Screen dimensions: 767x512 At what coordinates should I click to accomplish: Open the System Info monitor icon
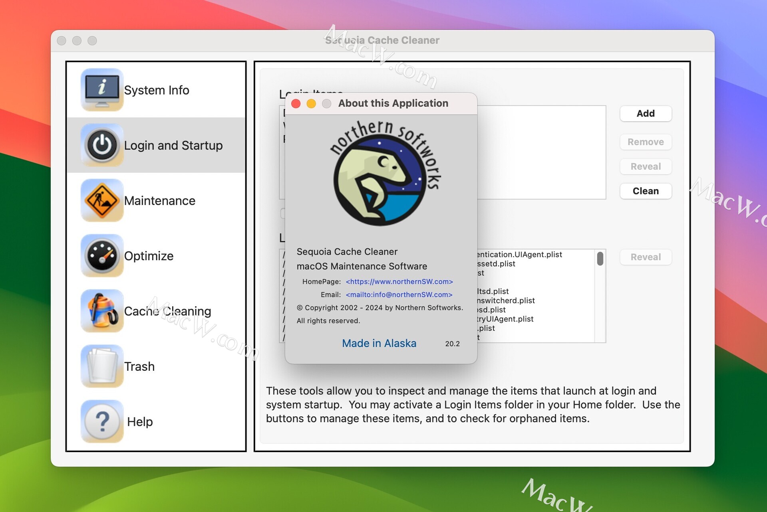pos(102,90)
